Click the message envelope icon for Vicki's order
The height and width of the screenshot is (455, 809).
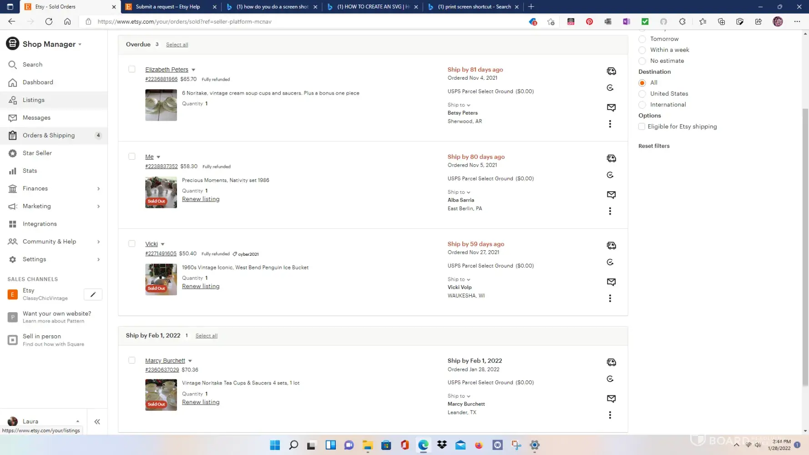[611, 282]
